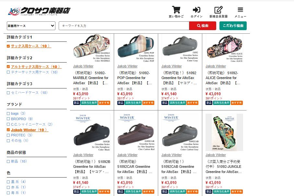Open the shopping cart icon
This screenshot has height=196, width=294.
click(176, 10)
